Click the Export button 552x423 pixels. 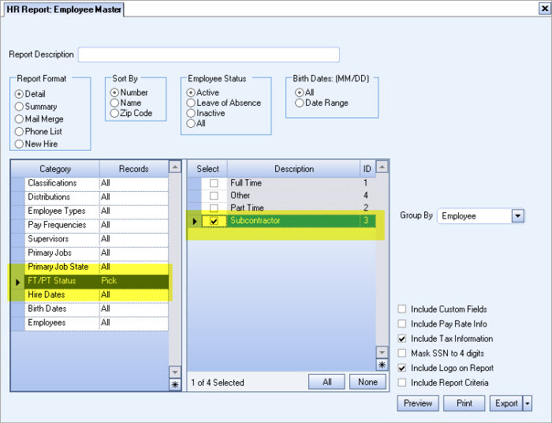click(x=506, y=403)
